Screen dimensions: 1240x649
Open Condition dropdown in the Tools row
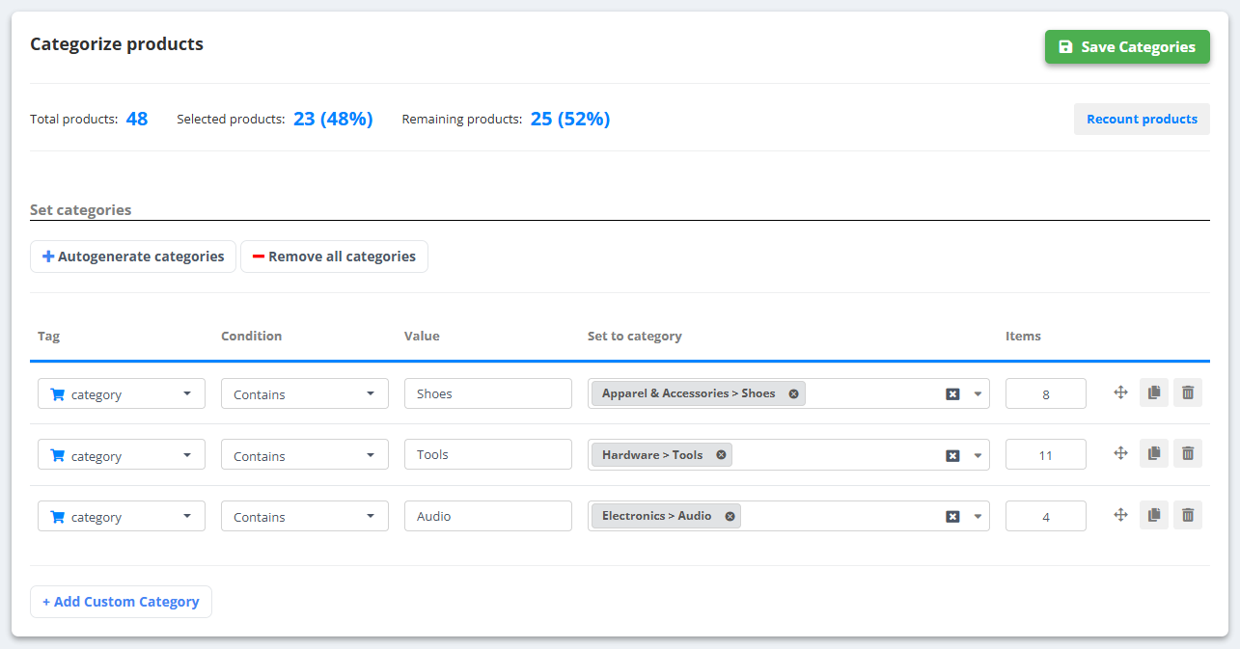(305, 454)
